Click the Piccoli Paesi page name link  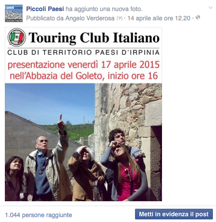click(45, 9)
